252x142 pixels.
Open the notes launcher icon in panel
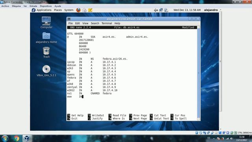90,10
